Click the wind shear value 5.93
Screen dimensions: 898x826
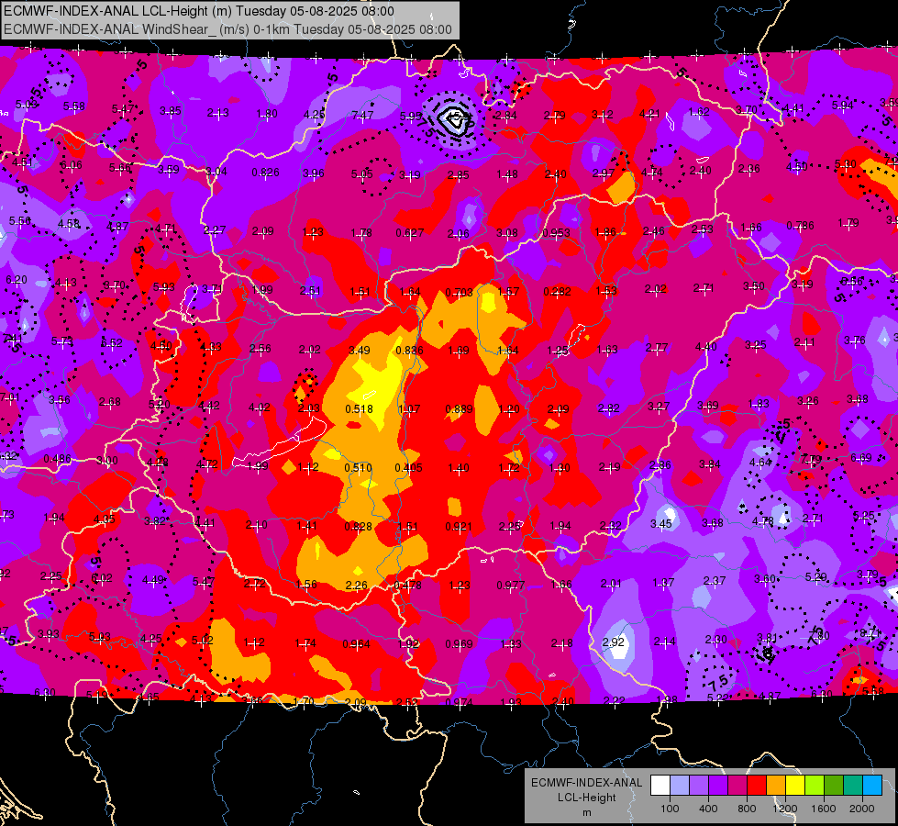click(164, 286)
